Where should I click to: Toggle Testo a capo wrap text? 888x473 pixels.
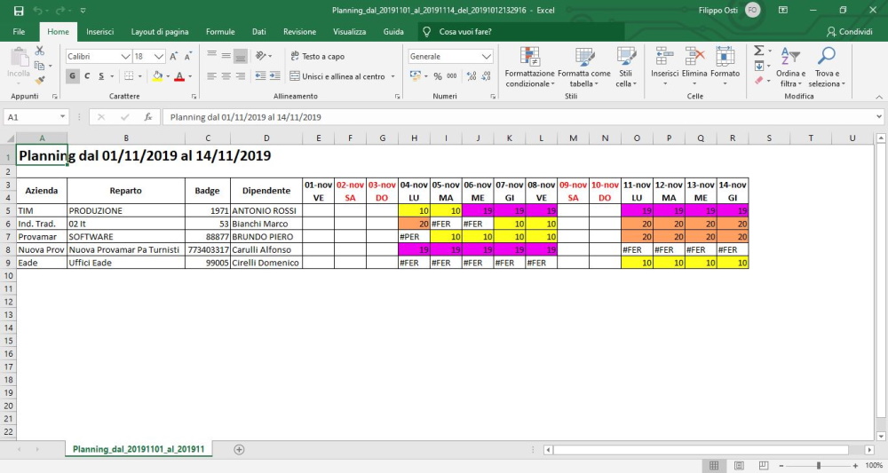(318, 56)
